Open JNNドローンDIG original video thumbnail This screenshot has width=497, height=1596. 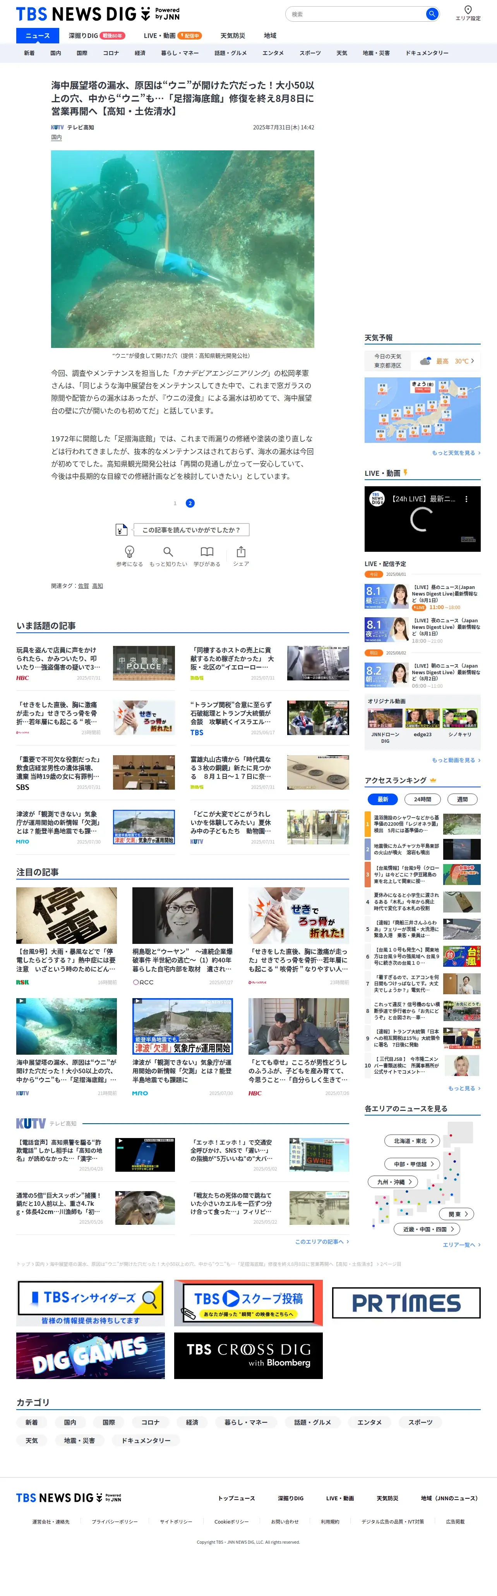[x=385, y=719]
